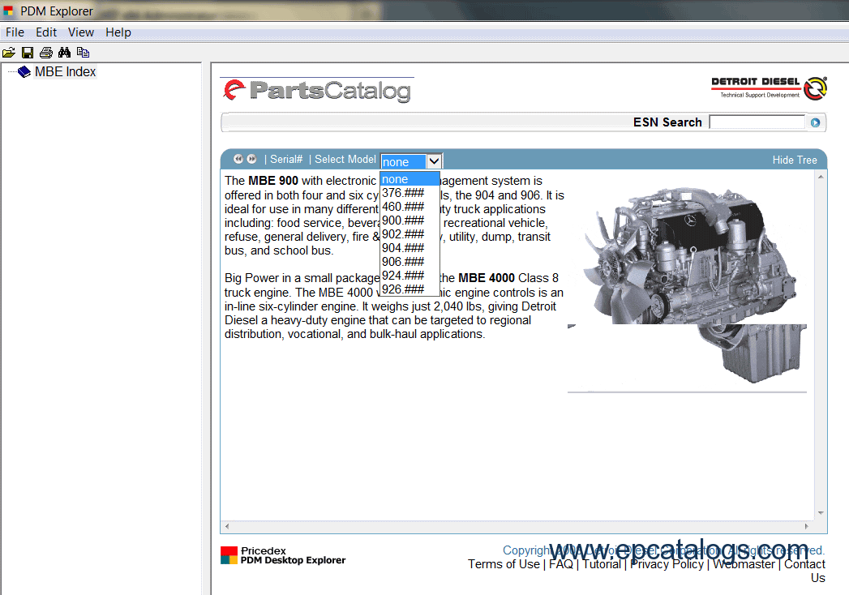Choose model 924.### from the list
This screenshot has width=849, height=595.
click(409, 276)
